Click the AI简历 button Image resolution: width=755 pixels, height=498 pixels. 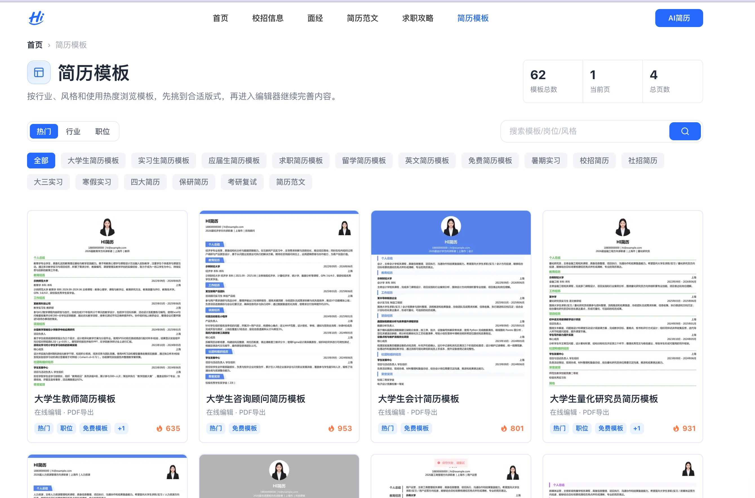click(x=679, y=18)
